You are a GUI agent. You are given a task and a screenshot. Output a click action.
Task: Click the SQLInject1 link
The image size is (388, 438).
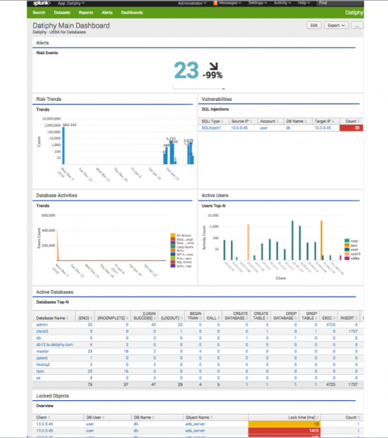[211, 128]
